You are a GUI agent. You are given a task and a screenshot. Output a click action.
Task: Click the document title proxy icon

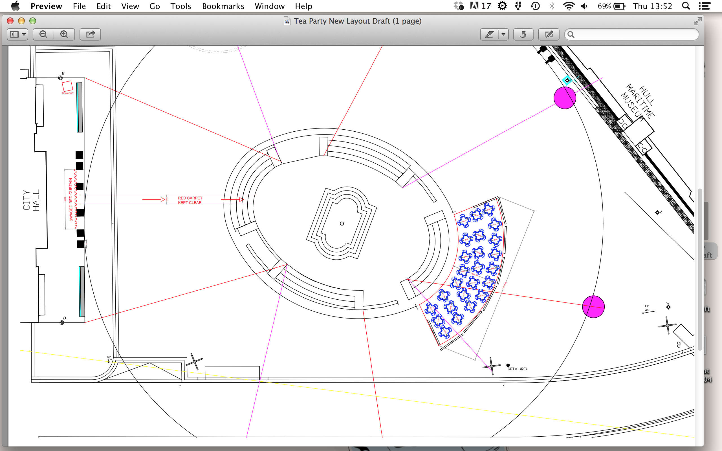[x=287, y=21]
